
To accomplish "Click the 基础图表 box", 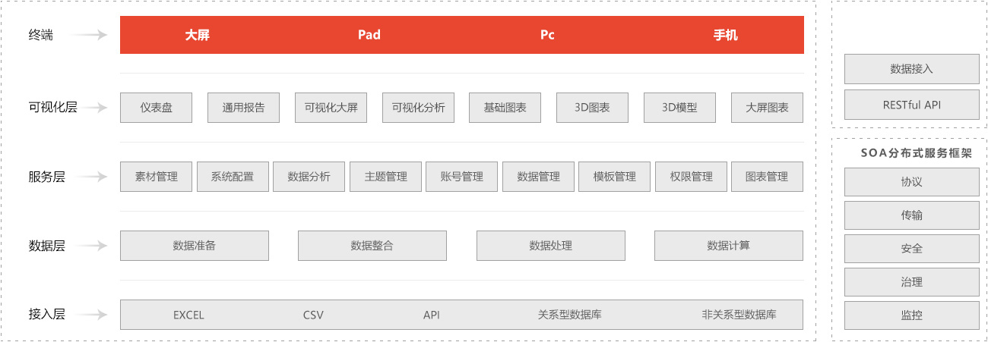I will 505,108.
